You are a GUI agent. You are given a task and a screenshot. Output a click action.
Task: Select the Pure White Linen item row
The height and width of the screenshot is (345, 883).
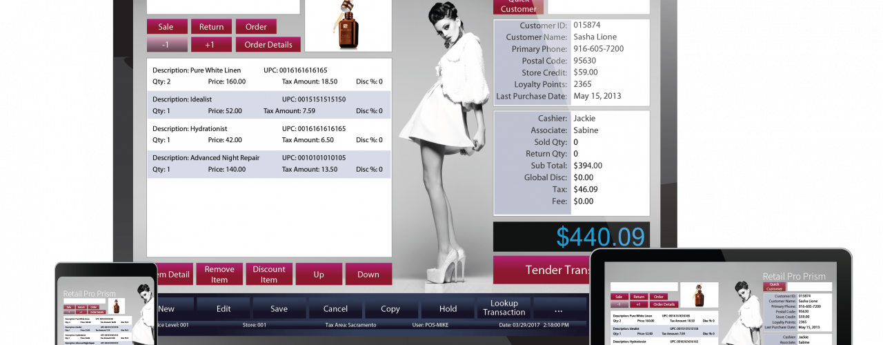tap(269, 75)
